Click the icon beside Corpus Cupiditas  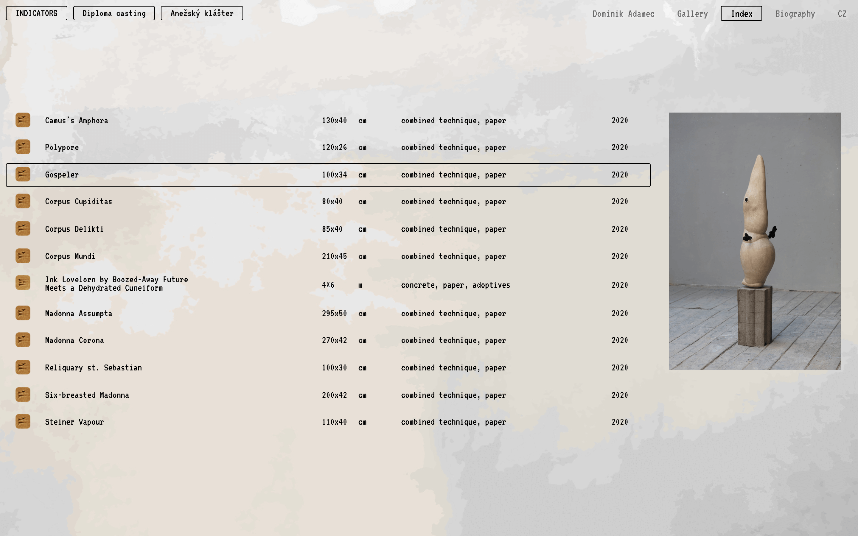pos(23,201)
